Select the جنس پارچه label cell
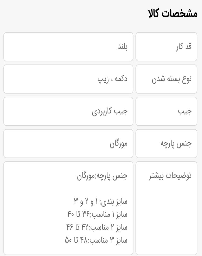Screen dimensions: 202x256 tap(166, 144)
